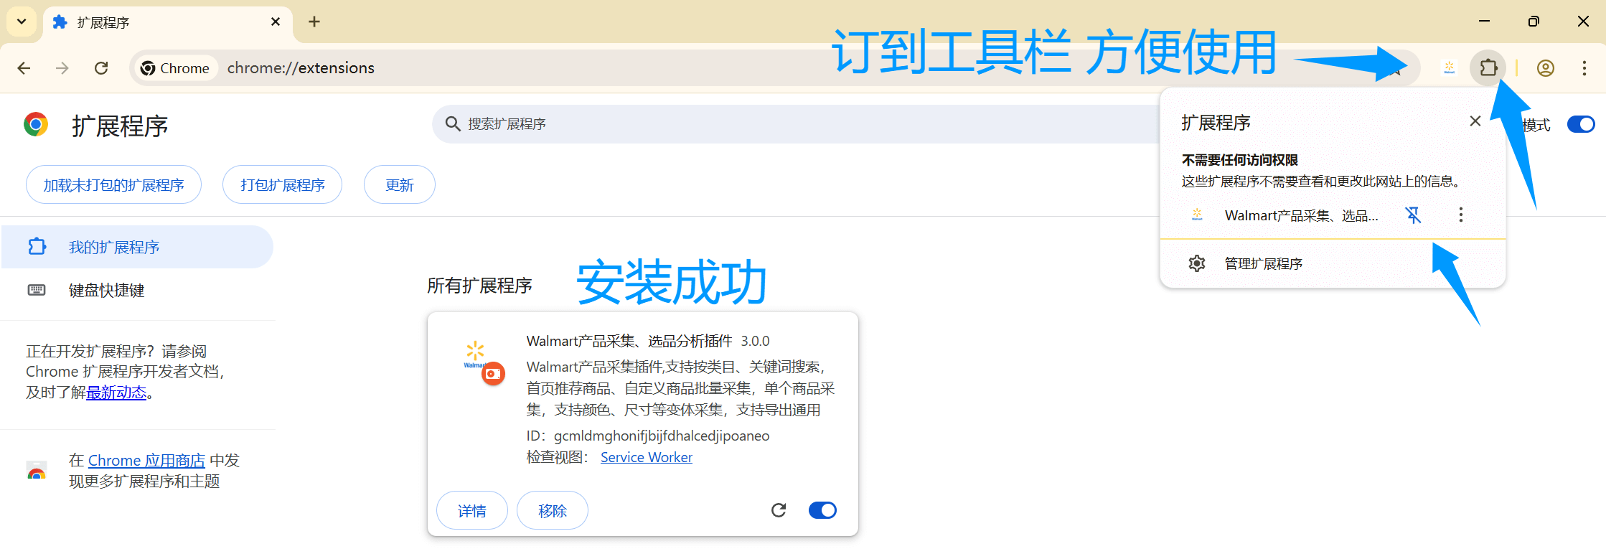The height and width of the screenshot is (559, 1606).
Task: Open 管理扩展程序 in popup
Action: [x=1332, y=263]
